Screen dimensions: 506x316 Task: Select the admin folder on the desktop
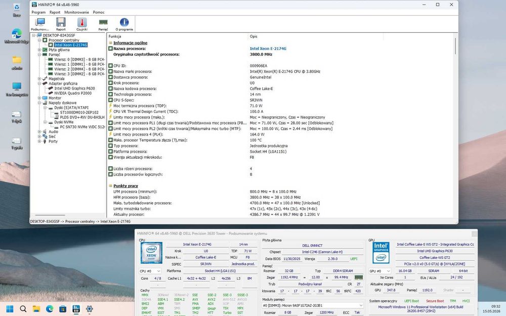[x=17, y=63]
